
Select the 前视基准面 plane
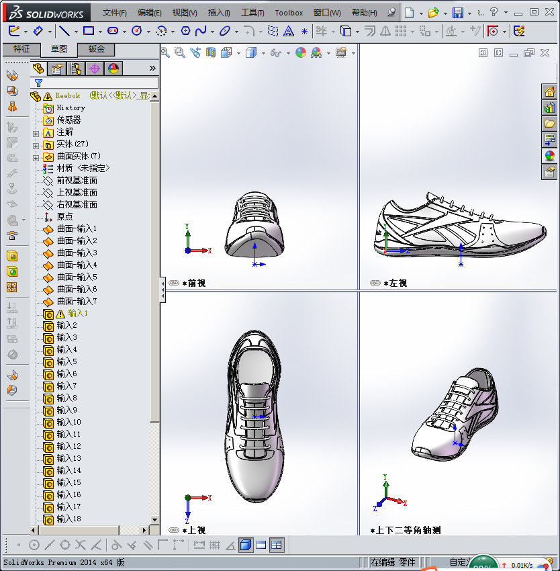(x=71, y=180)
